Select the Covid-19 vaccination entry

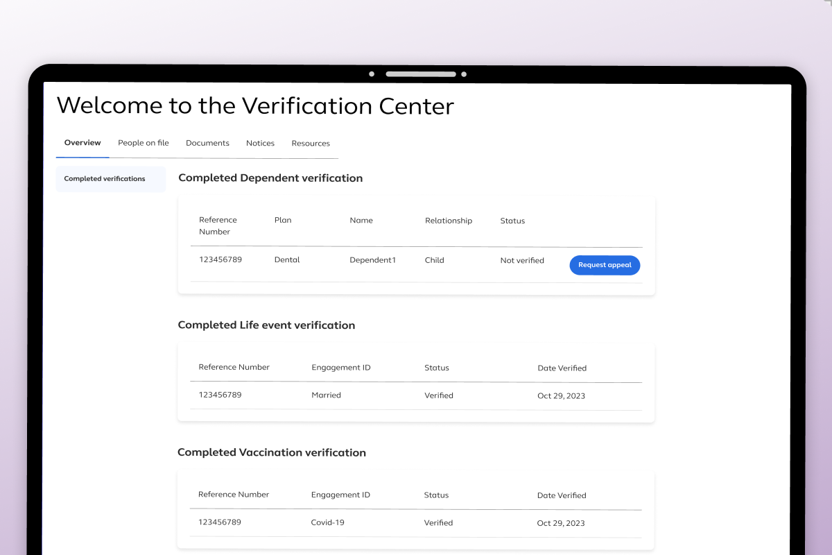(327, 522)
